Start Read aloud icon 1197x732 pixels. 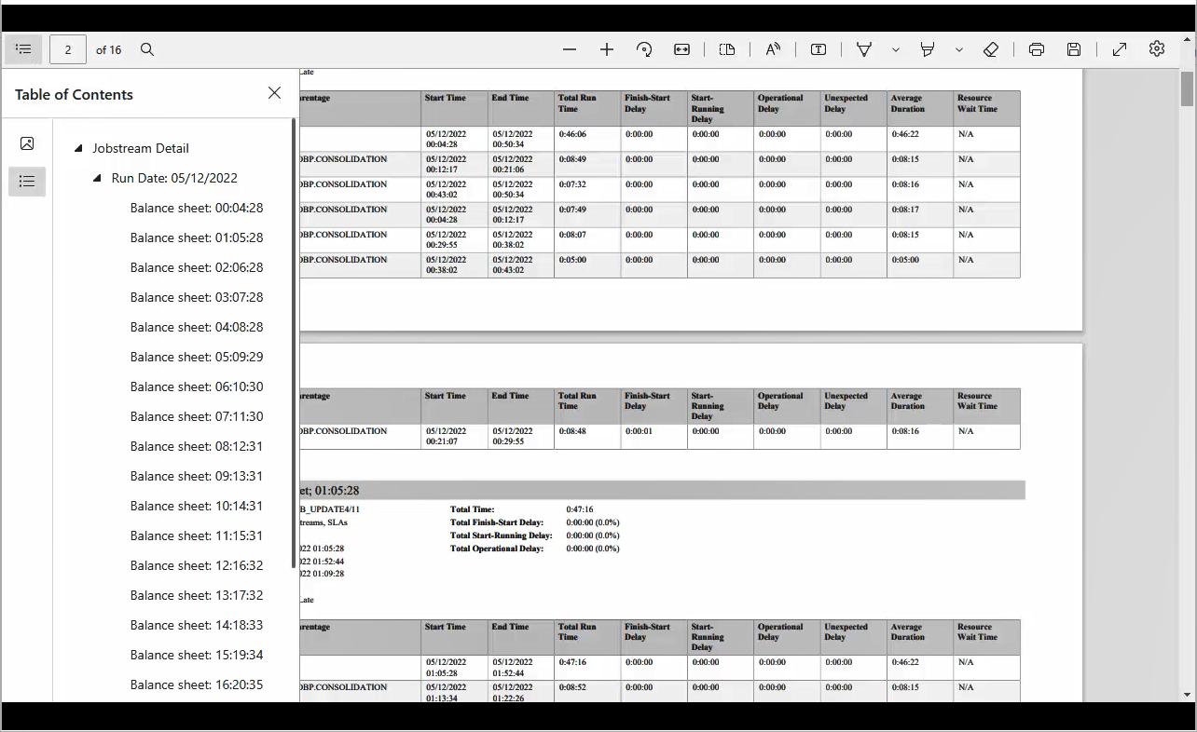[773, 49]
